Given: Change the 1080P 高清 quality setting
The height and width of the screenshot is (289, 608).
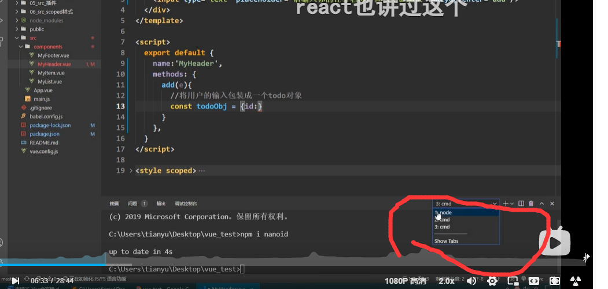Looking at the screenshot, I should pos(405,282).
